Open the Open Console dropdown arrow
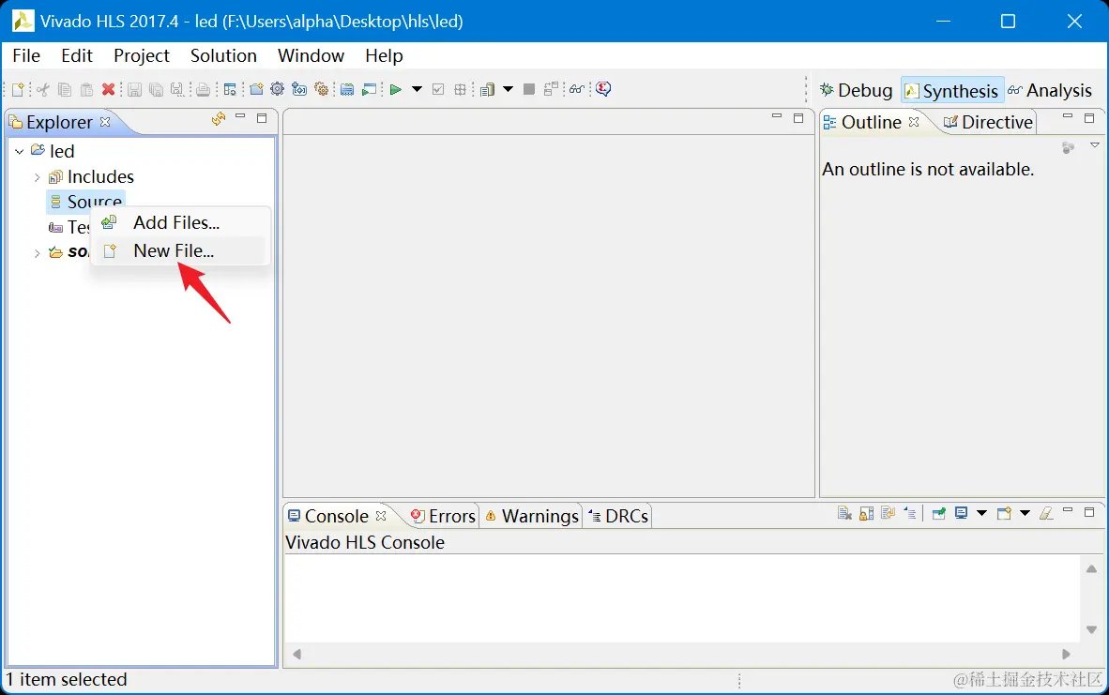Image resolution: width=1109 pixels, height=695 pixels. [1025, 513]
